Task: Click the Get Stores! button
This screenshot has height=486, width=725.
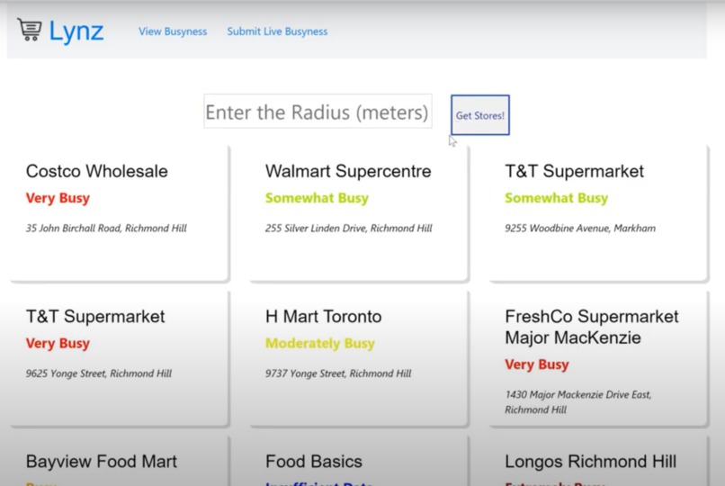Action: pyautogui.click(x=480, y=115)
